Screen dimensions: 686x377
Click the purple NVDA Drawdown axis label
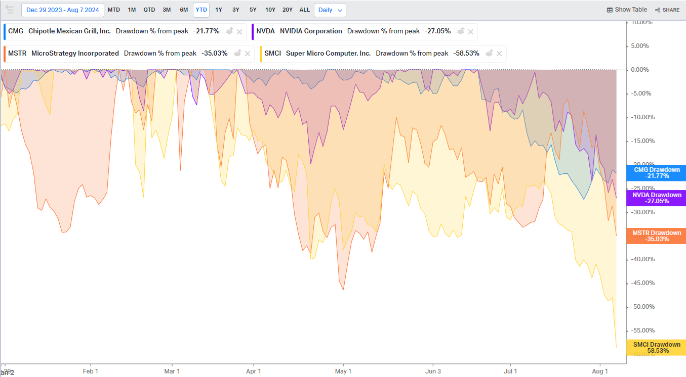[x=657, y=198]
